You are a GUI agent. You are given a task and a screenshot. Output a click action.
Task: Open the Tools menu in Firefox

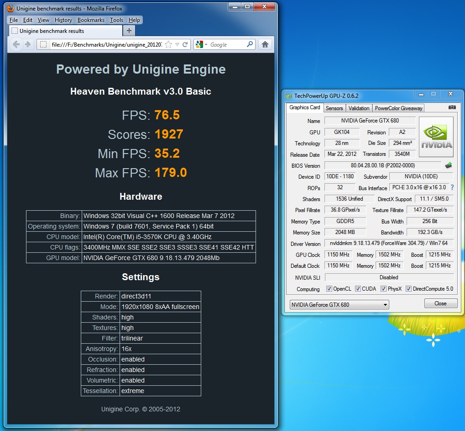[116, 20]
